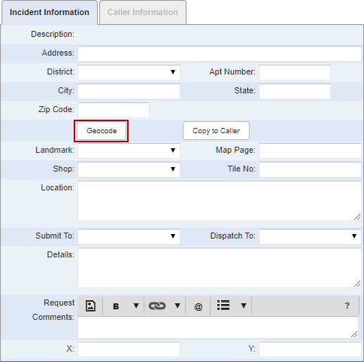The height and width of the screenshot is (362, 364).
Task: Expand the Landmark dropdown
Action: [x=129, y=151]
